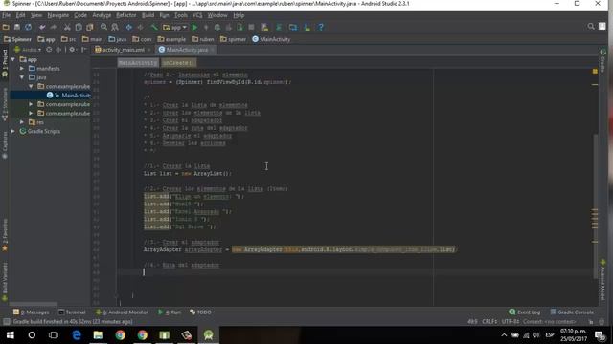Click the Undo toolbar icon
Image resolution: width=613 pixels, height=344 pixels.
click(x=42, y=27)
